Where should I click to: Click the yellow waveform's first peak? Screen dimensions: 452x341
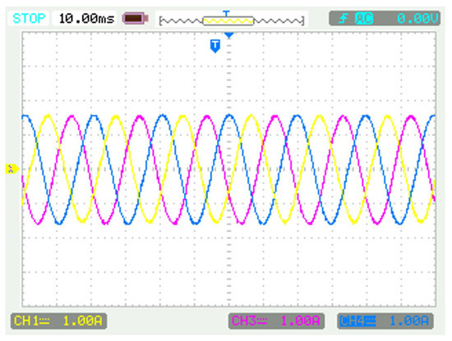coord(48,116)
